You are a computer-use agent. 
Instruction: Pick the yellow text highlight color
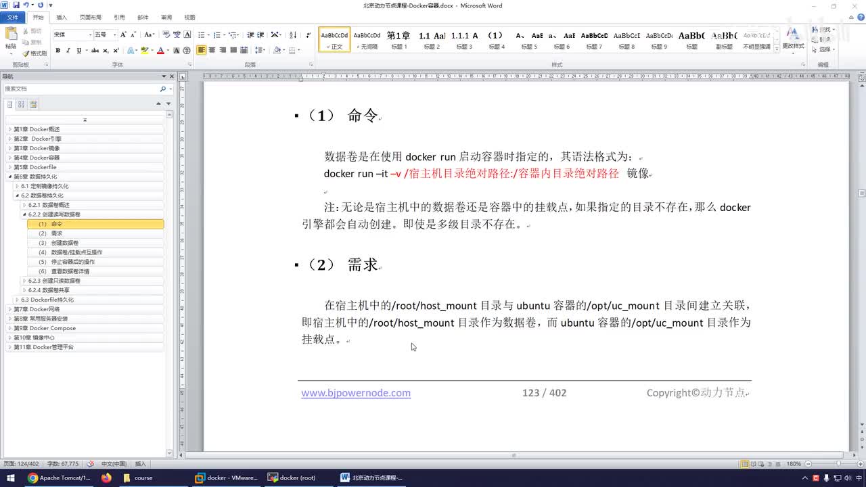144,51
